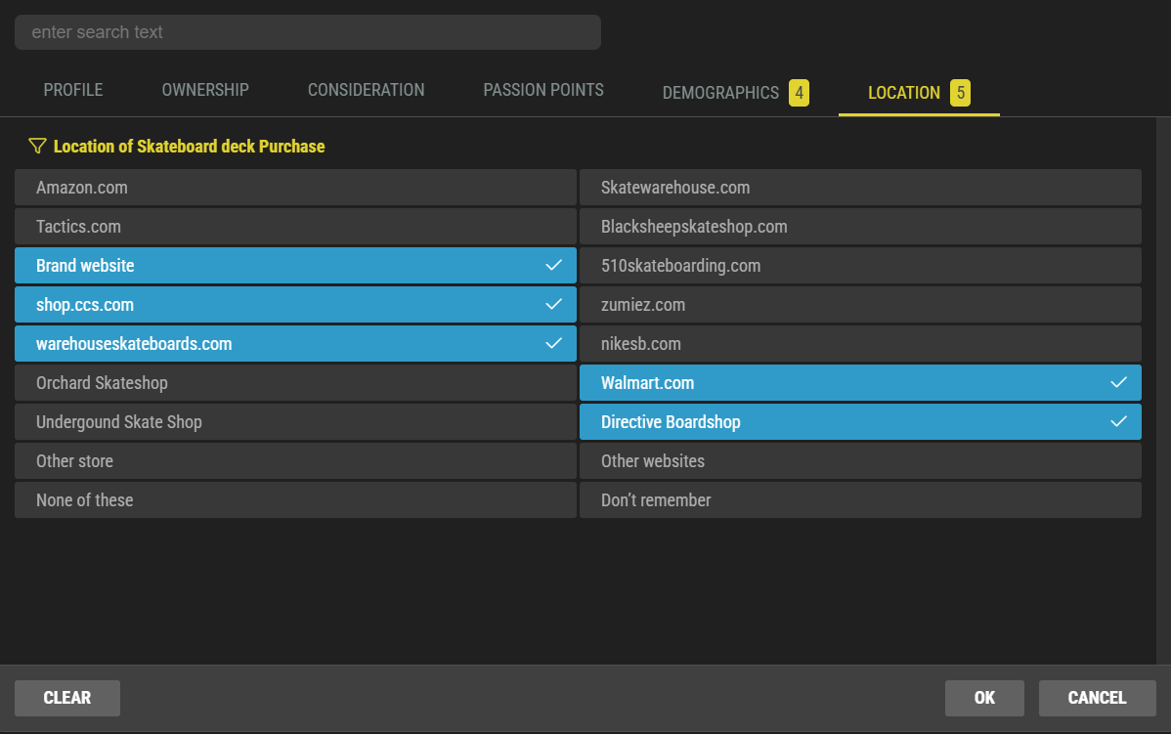
Task: Deselect the shop.ccs.com option
Action: tap(296, 305)
